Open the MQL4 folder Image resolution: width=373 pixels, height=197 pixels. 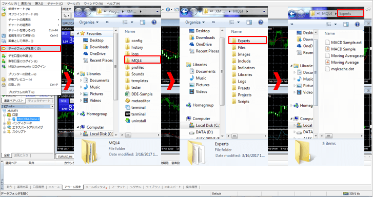pyautogui.click(x=142, y=61)
